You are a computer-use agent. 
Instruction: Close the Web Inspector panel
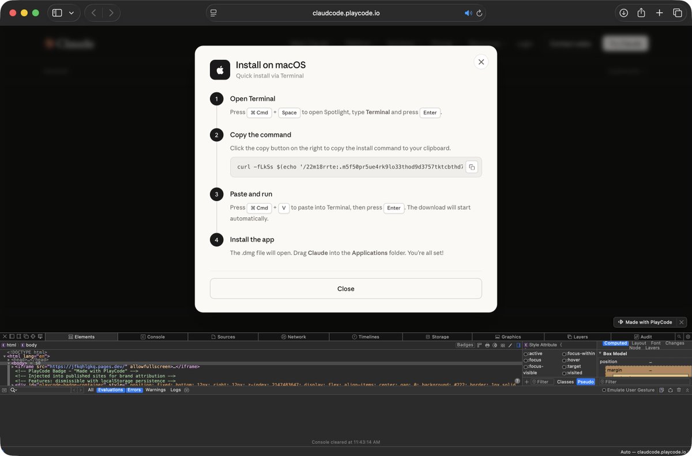(x=5, y=337)
